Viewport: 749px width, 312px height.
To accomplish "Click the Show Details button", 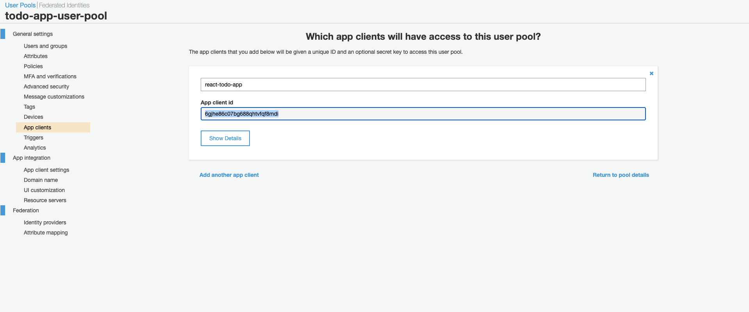I will [225, 138].
